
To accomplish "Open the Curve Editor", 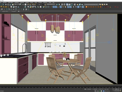I will coord(70,4).
